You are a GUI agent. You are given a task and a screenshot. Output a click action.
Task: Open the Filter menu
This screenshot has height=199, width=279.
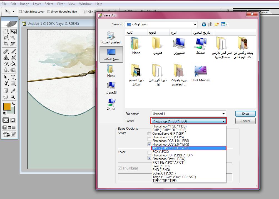tap(61, 4)
